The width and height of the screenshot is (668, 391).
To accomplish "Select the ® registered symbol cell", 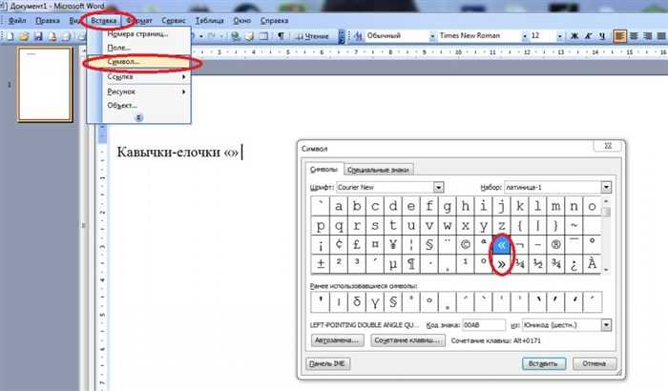I will [555, 245].
